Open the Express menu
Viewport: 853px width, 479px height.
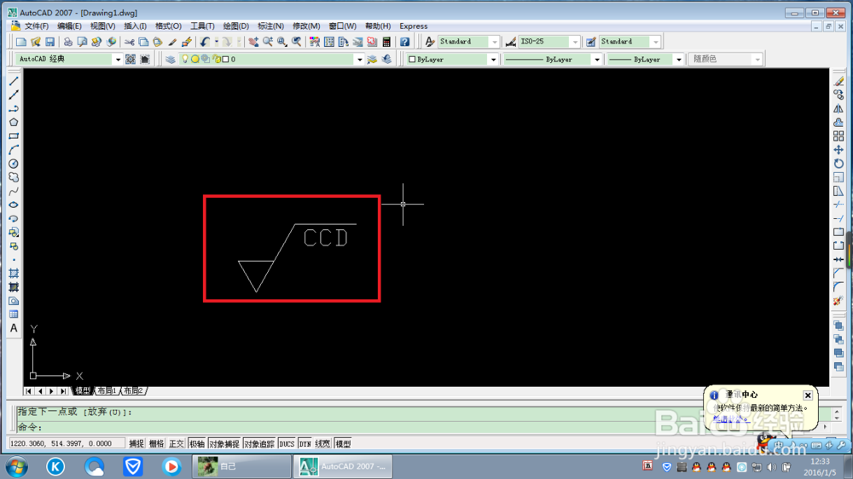coord(414,26)
